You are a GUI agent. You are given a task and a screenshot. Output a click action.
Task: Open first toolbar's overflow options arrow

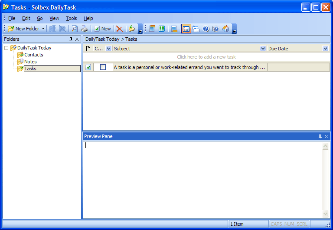[140, 29]
